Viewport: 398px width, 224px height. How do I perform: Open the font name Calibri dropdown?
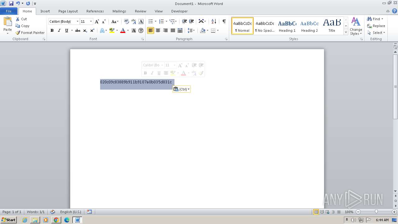77,21
